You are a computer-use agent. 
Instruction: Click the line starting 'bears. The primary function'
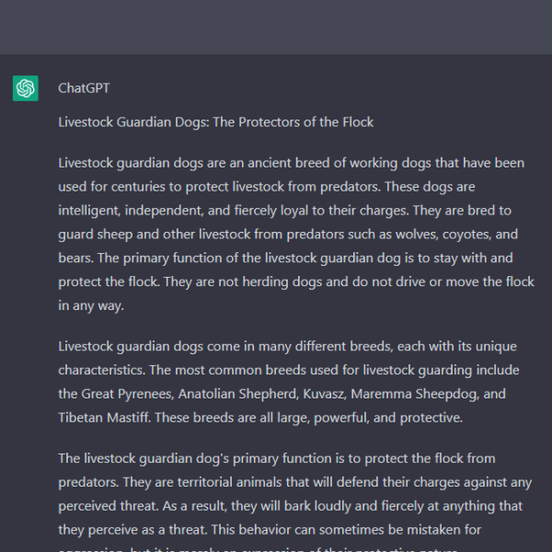coord(285,258)
